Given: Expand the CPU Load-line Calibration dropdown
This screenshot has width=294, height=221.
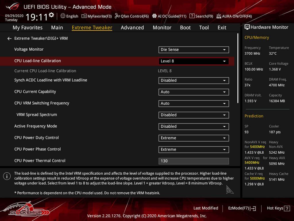Looking at the screenshot, I should point(194,61).
